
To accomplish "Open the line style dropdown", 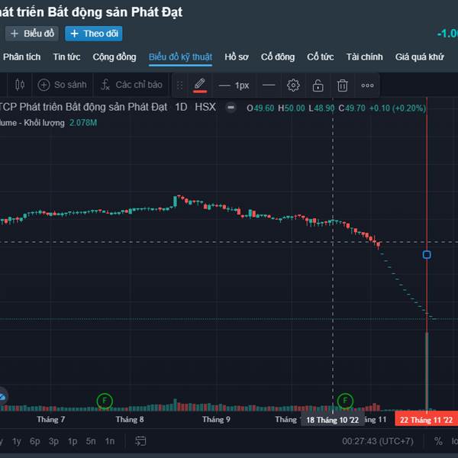I will pos(269,85).
